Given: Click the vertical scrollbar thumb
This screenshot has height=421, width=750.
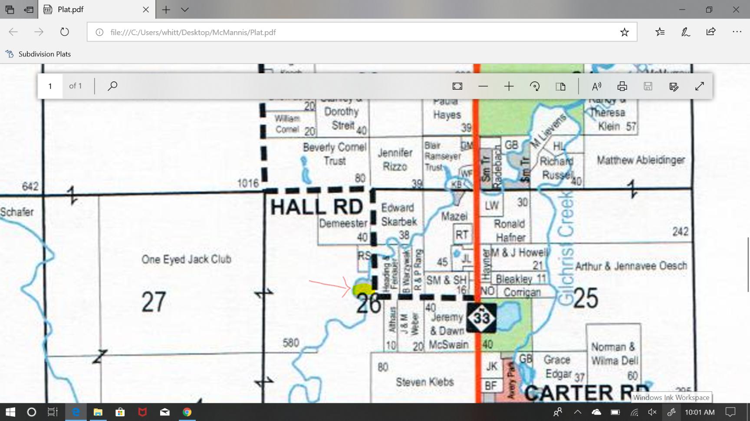Looking at the screenshot, I should (x=747, y=264).
